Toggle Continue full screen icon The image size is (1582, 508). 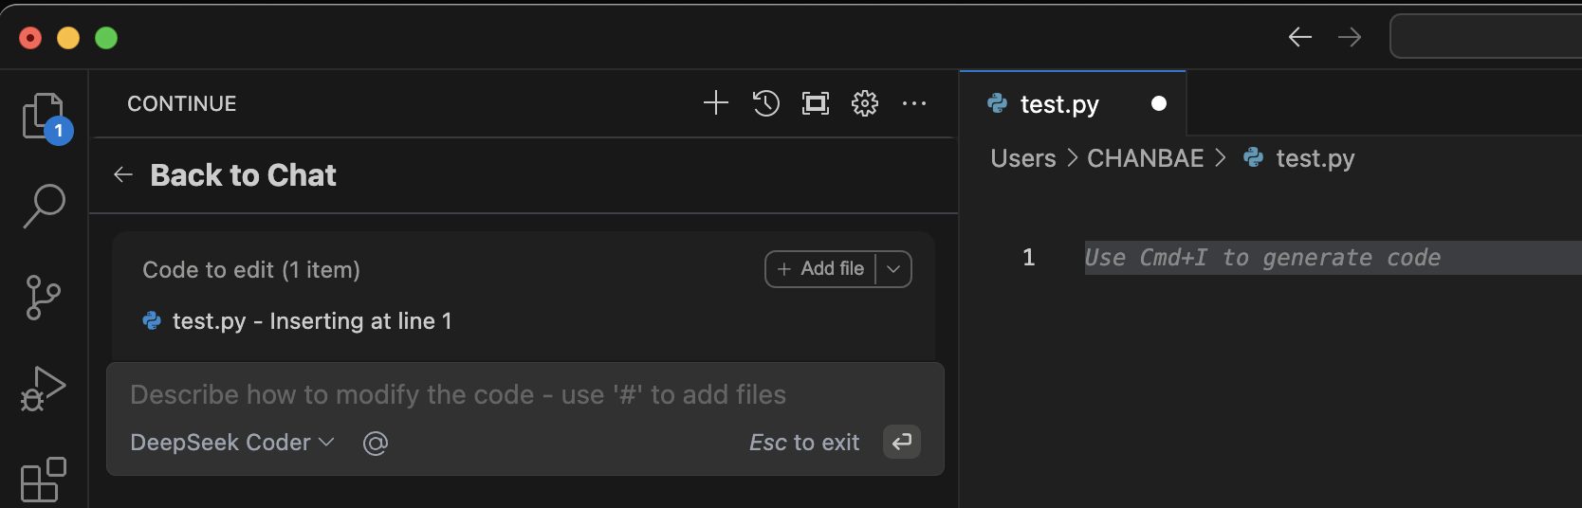(816, 103)
